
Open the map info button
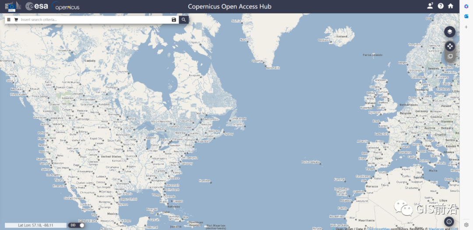tap(449, 222)
